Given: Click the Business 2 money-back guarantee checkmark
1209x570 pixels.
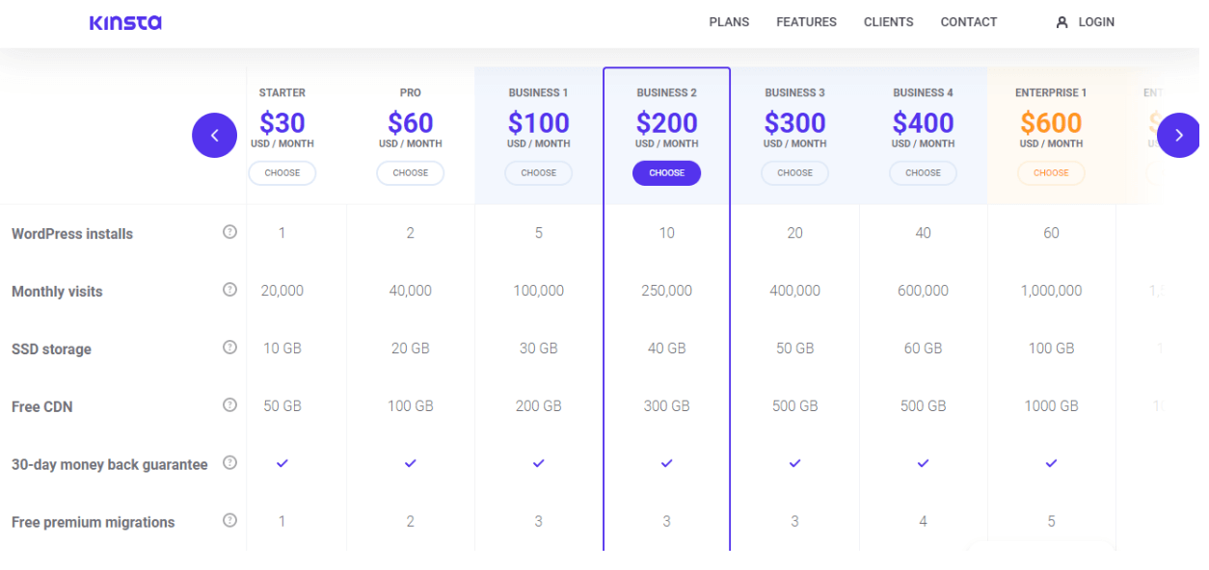Looking at the screenshot, I should tap(666, 463).
